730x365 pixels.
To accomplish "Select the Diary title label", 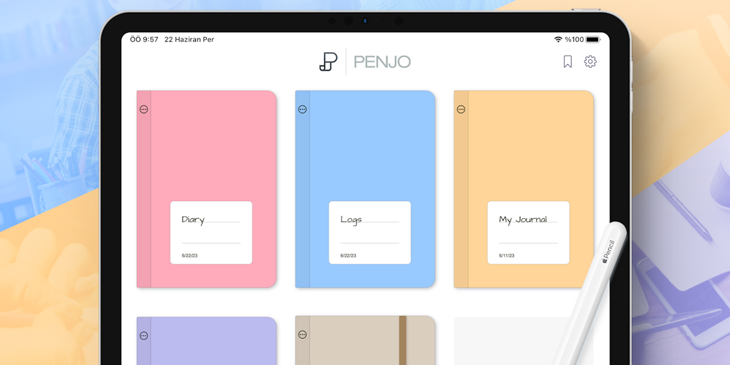I will tap(193, 220).
